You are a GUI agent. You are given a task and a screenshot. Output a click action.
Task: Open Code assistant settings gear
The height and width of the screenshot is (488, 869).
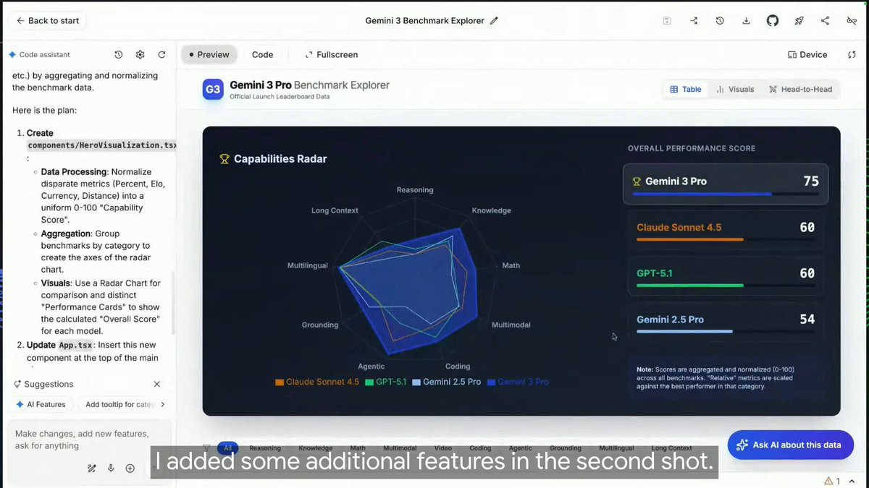coord(140,54)
